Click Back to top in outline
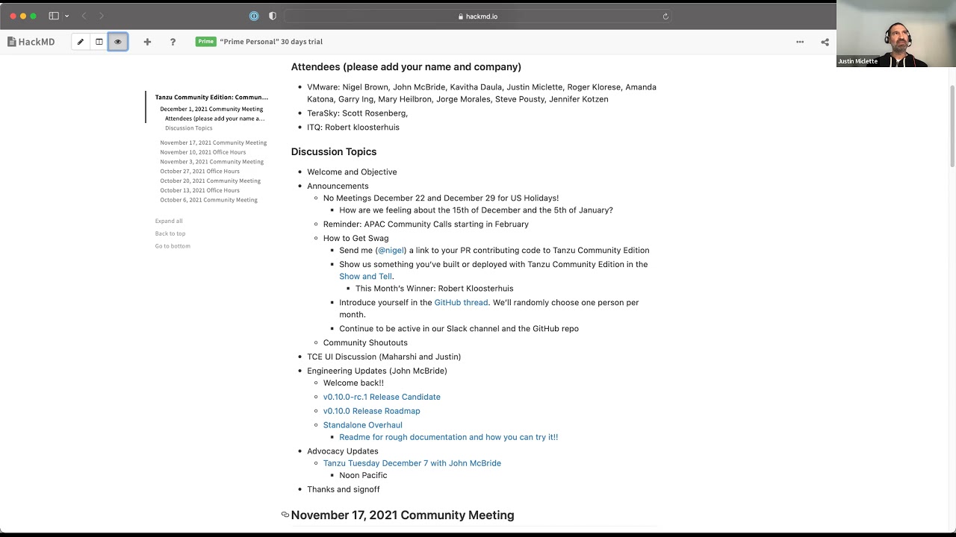 coord(170,233)
